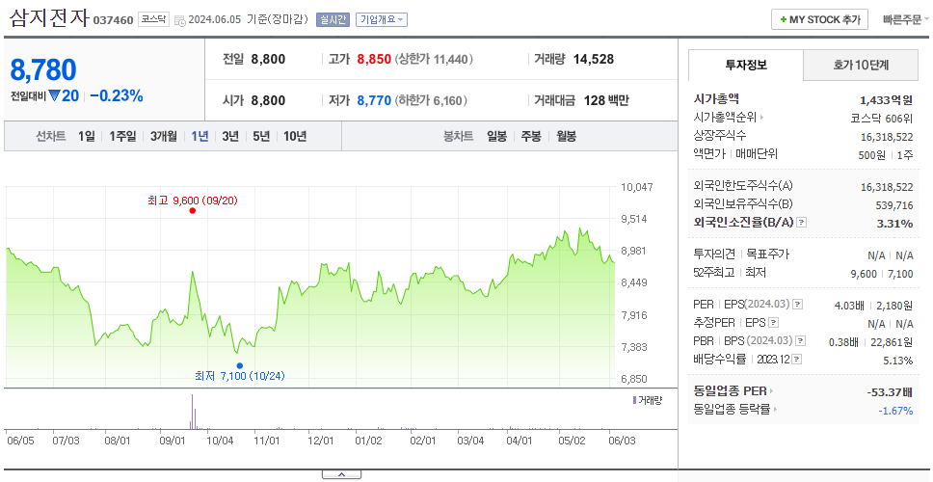This screenshot has height=482, width=933.
Task: Click the help icon next to PER EPS(2024.03)
Action: click(798, 305)
